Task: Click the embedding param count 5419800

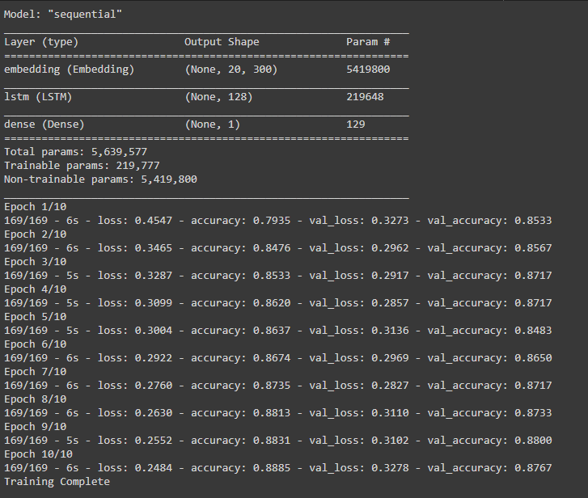Action: click(368, 70)
